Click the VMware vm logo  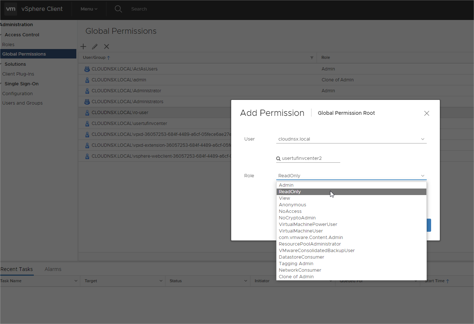click(11, 9)
